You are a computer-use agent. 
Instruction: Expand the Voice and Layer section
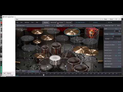coord(112,64)
